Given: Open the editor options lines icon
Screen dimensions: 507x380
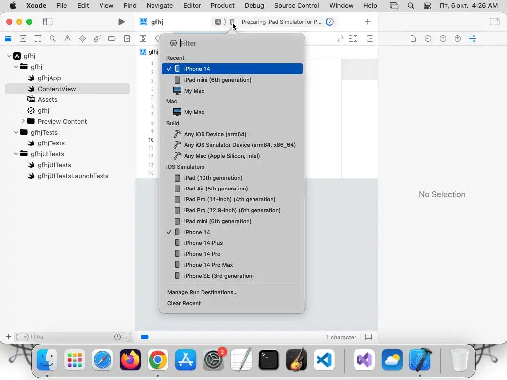Looking at the screenshot, I should click(353, 39).
